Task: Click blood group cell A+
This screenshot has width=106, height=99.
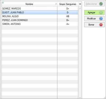Action: click(x=68, y=24)
